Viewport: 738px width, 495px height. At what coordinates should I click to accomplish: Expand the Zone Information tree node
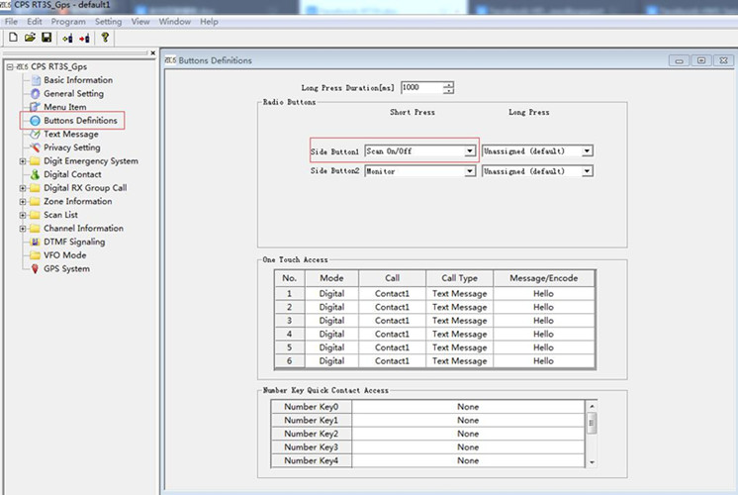pyautogui.click(x=23, y=201)
